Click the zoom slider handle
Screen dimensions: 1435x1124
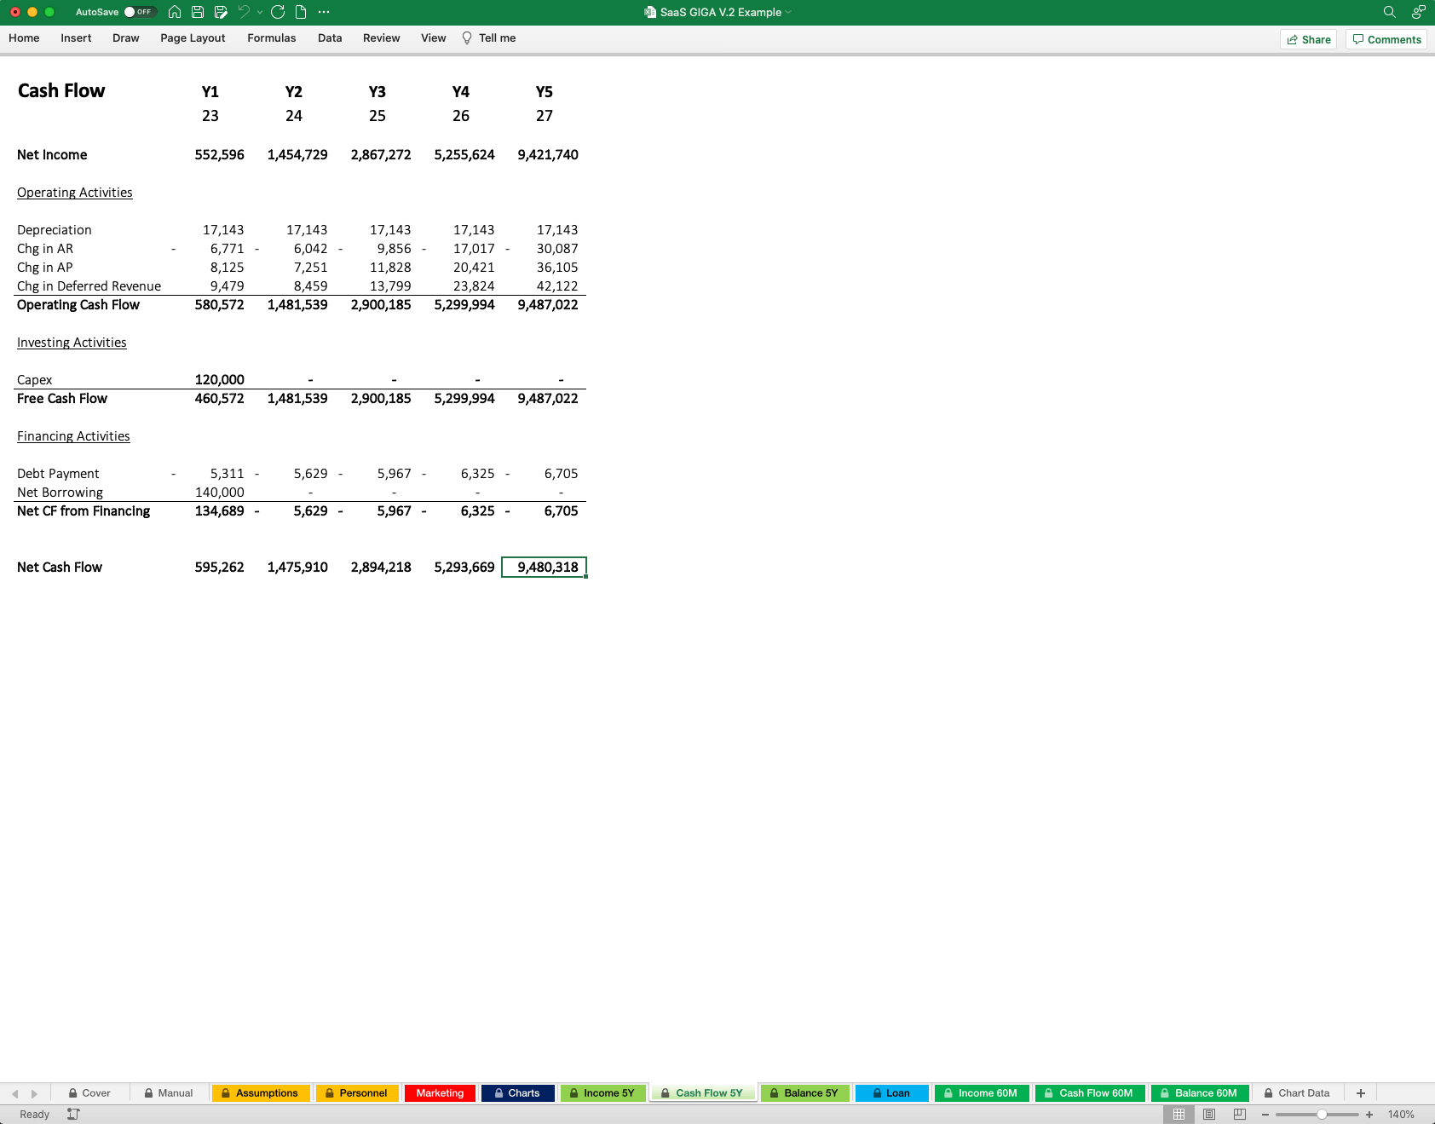pos(1322,1115)
